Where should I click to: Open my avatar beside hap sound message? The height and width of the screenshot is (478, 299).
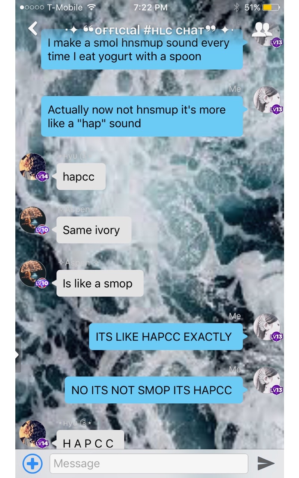pyautogui.click(x=267, y=100)
